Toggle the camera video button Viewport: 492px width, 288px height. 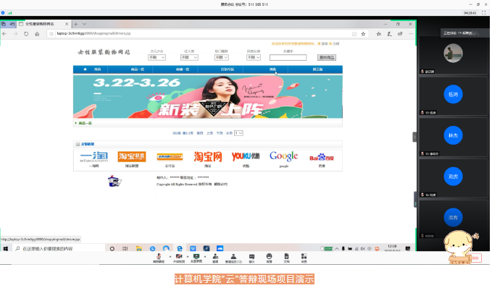pyautogui.click(x=179, y=258)
